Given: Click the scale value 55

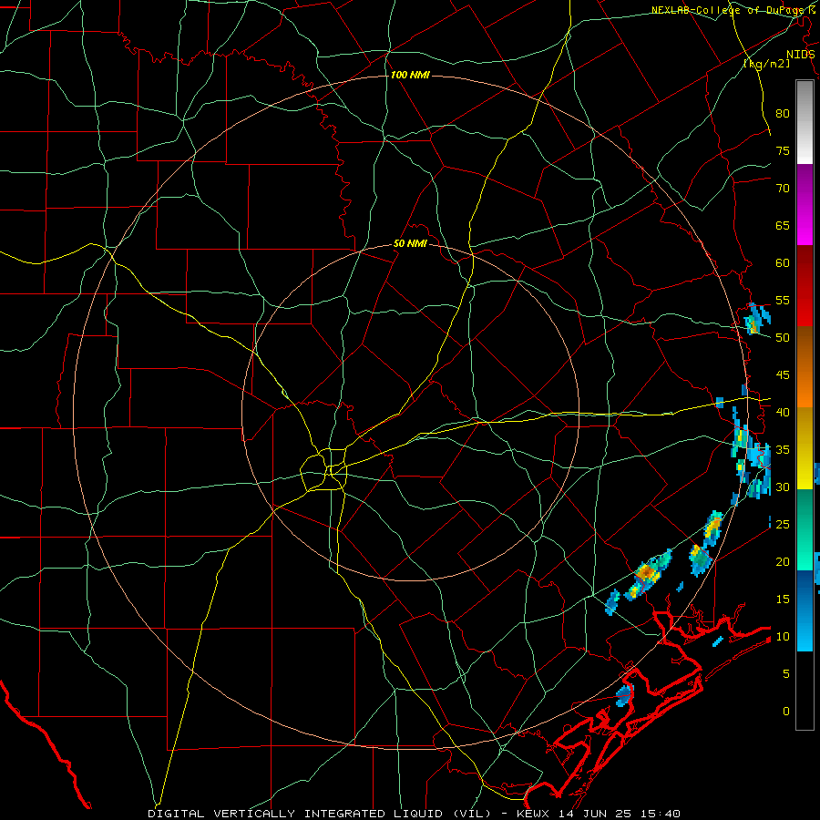Looking at the screenshot, I should click(783, 301).
